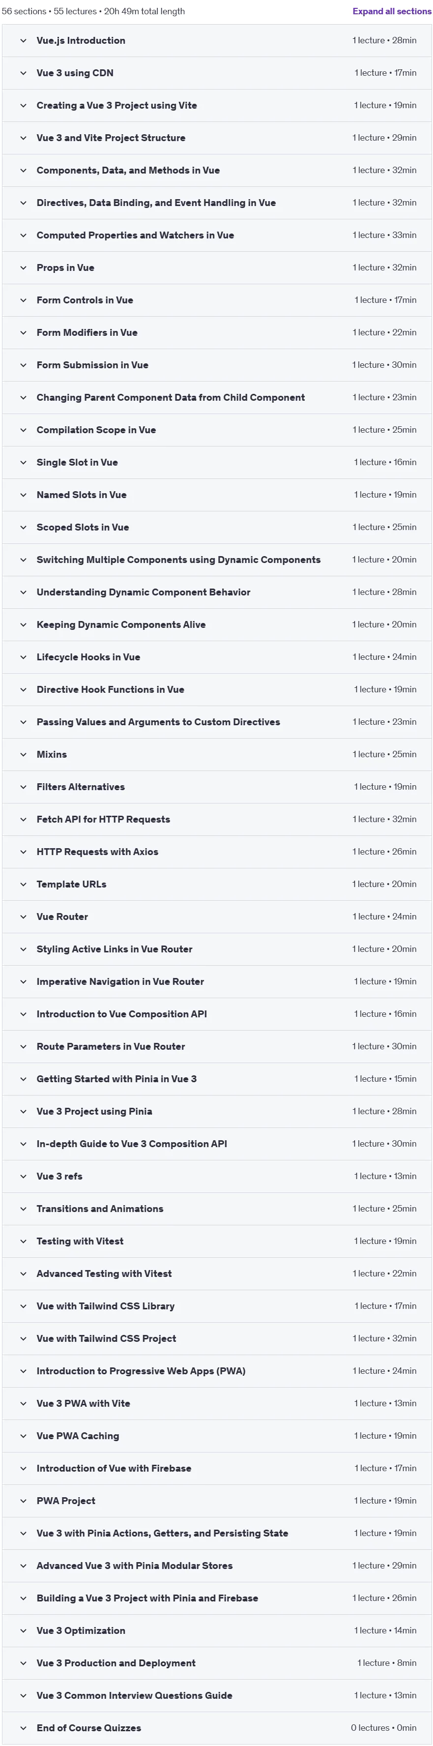Image resolution: width=433 pixels, height=1746 pixels.
Task: Open Props in Vue section chevron
Action: [23, 268]
